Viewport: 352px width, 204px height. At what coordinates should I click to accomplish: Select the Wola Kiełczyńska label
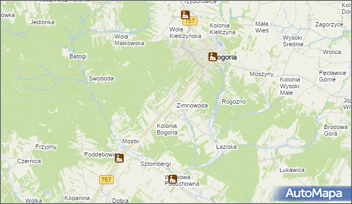185,33
